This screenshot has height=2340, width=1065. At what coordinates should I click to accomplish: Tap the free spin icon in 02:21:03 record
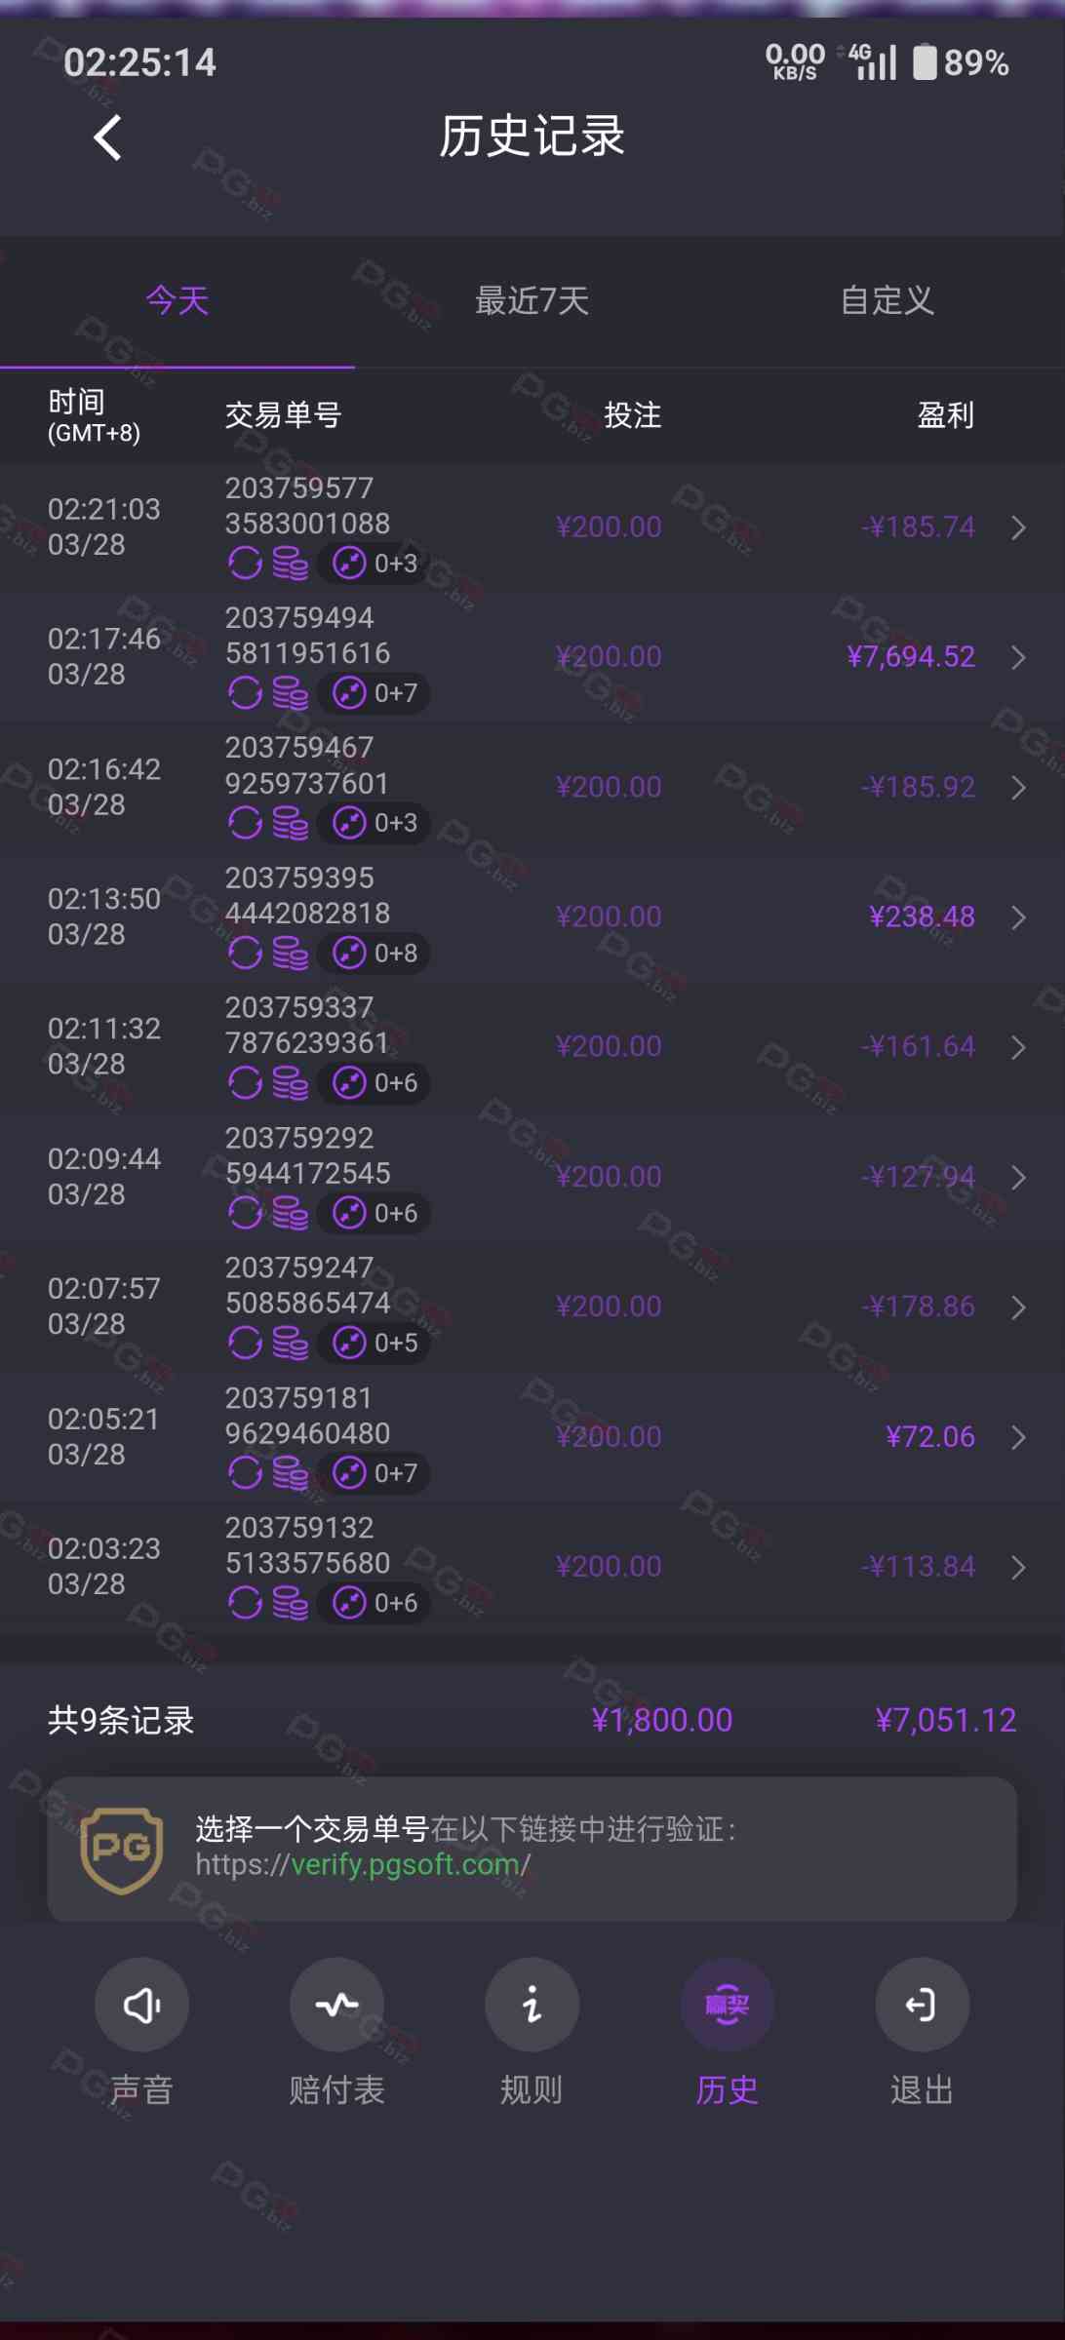[245, 564]
